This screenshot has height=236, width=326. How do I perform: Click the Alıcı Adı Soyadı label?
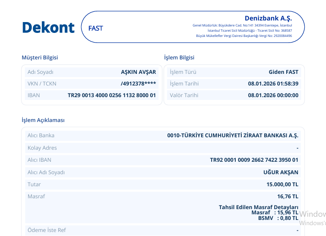(x=46, y=172)
